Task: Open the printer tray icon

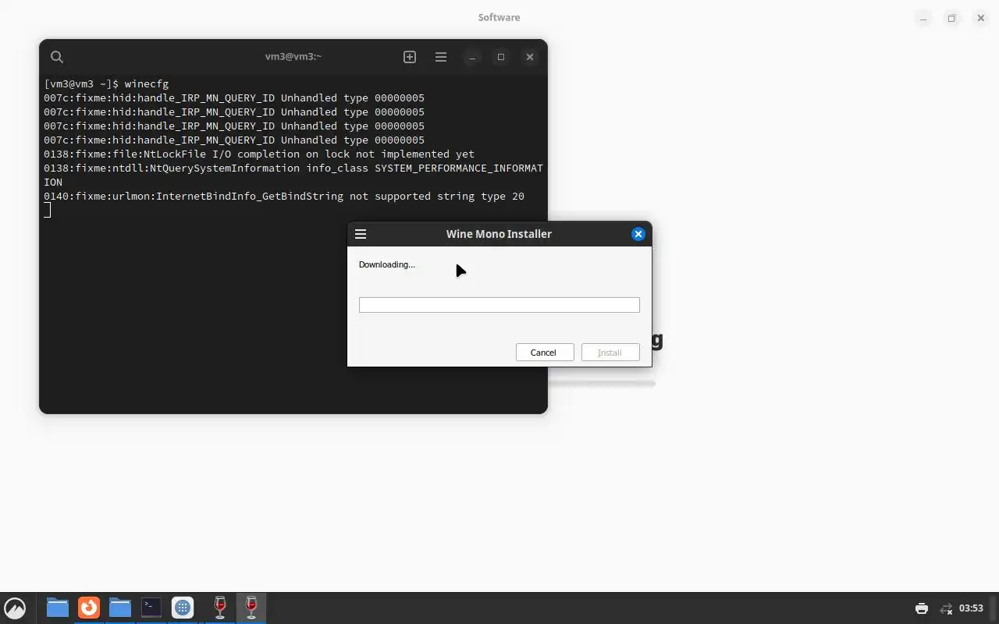Action: pos(922,608)
